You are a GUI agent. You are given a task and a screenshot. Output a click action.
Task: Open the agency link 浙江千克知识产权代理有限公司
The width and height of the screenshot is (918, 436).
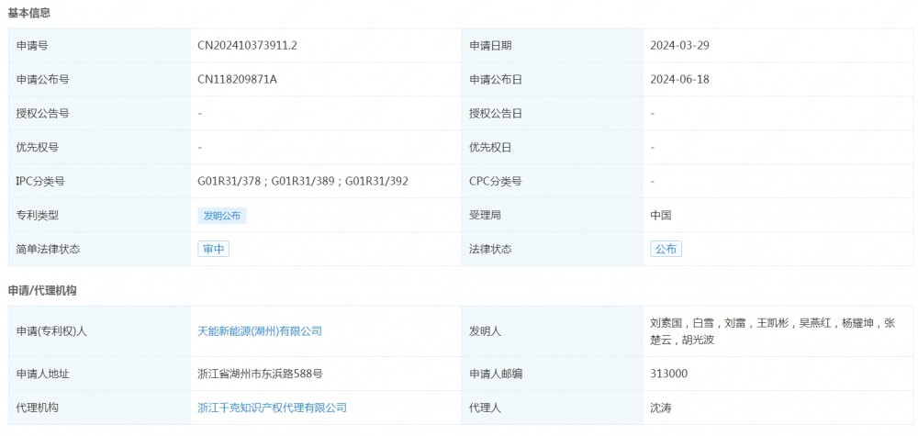(x=272, y=408)
